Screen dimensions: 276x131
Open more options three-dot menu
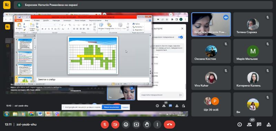157,124
